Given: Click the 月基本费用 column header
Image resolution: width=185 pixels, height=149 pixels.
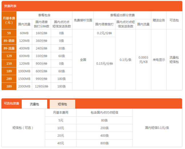Looking at the screenshot, I should (61, 113).
